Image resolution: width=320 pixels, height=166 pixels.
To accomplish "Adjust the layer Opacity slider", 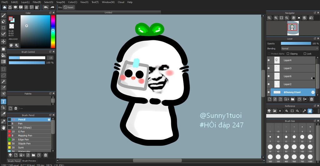I will click(x=296, y=44).
